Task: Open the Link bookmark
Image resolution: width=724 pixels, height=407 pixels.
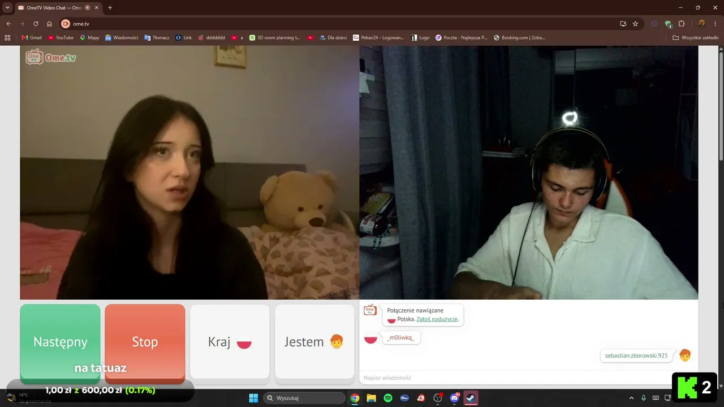Action: tap(184, 38)
